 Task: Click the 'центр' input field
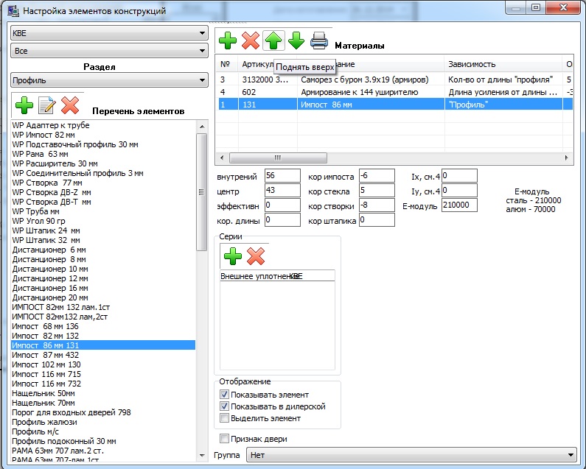pos(282,190)
